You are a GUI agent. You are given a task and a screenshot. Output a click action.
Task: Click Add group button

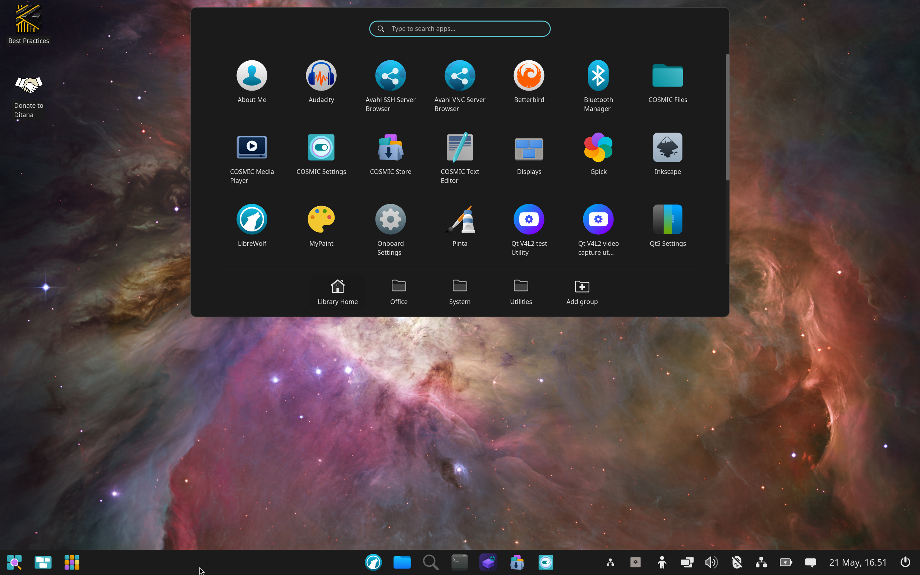tap(582, 292)
